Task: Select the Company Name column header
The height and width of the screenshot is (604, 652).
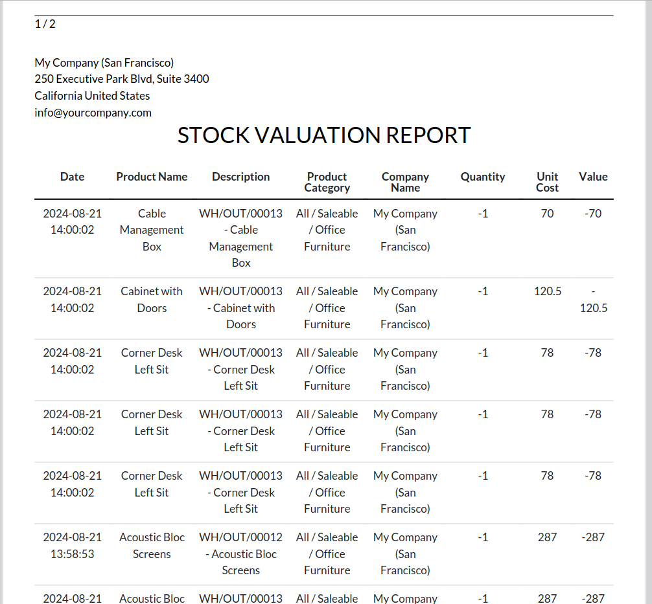Action: click(x=405, y=182)
